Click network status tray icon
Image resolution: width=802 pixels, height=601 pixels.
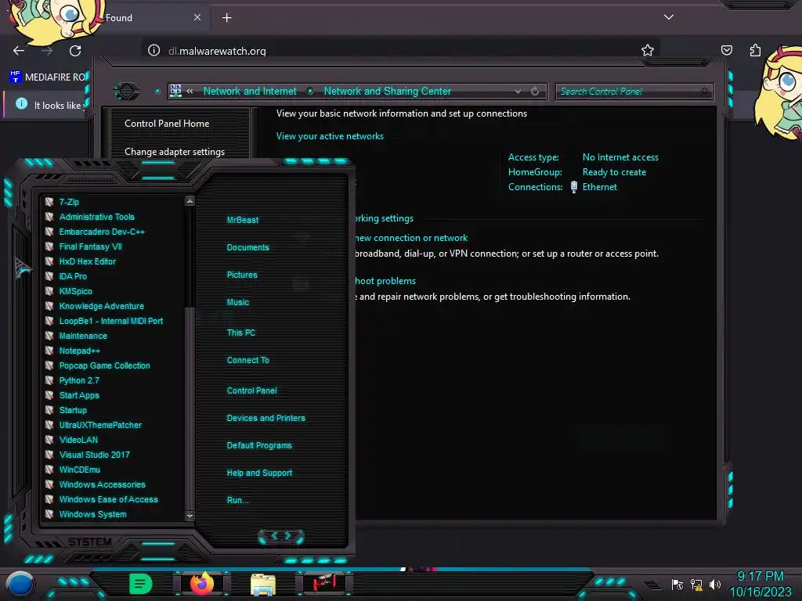(x=696, y=584)
